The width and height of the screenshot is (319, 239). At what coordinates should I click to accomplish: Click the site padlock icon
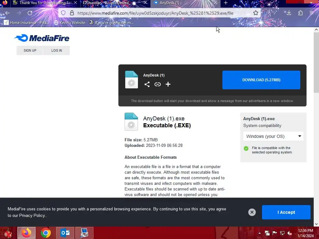pos(72,13)
